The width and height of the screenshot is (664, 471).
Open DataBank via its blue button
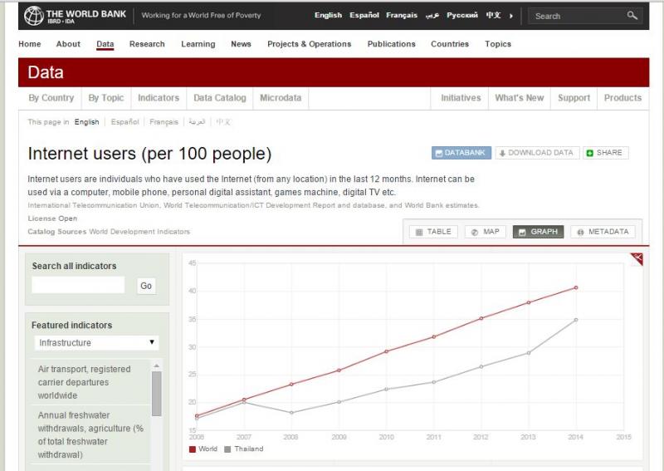pos(461,153)
